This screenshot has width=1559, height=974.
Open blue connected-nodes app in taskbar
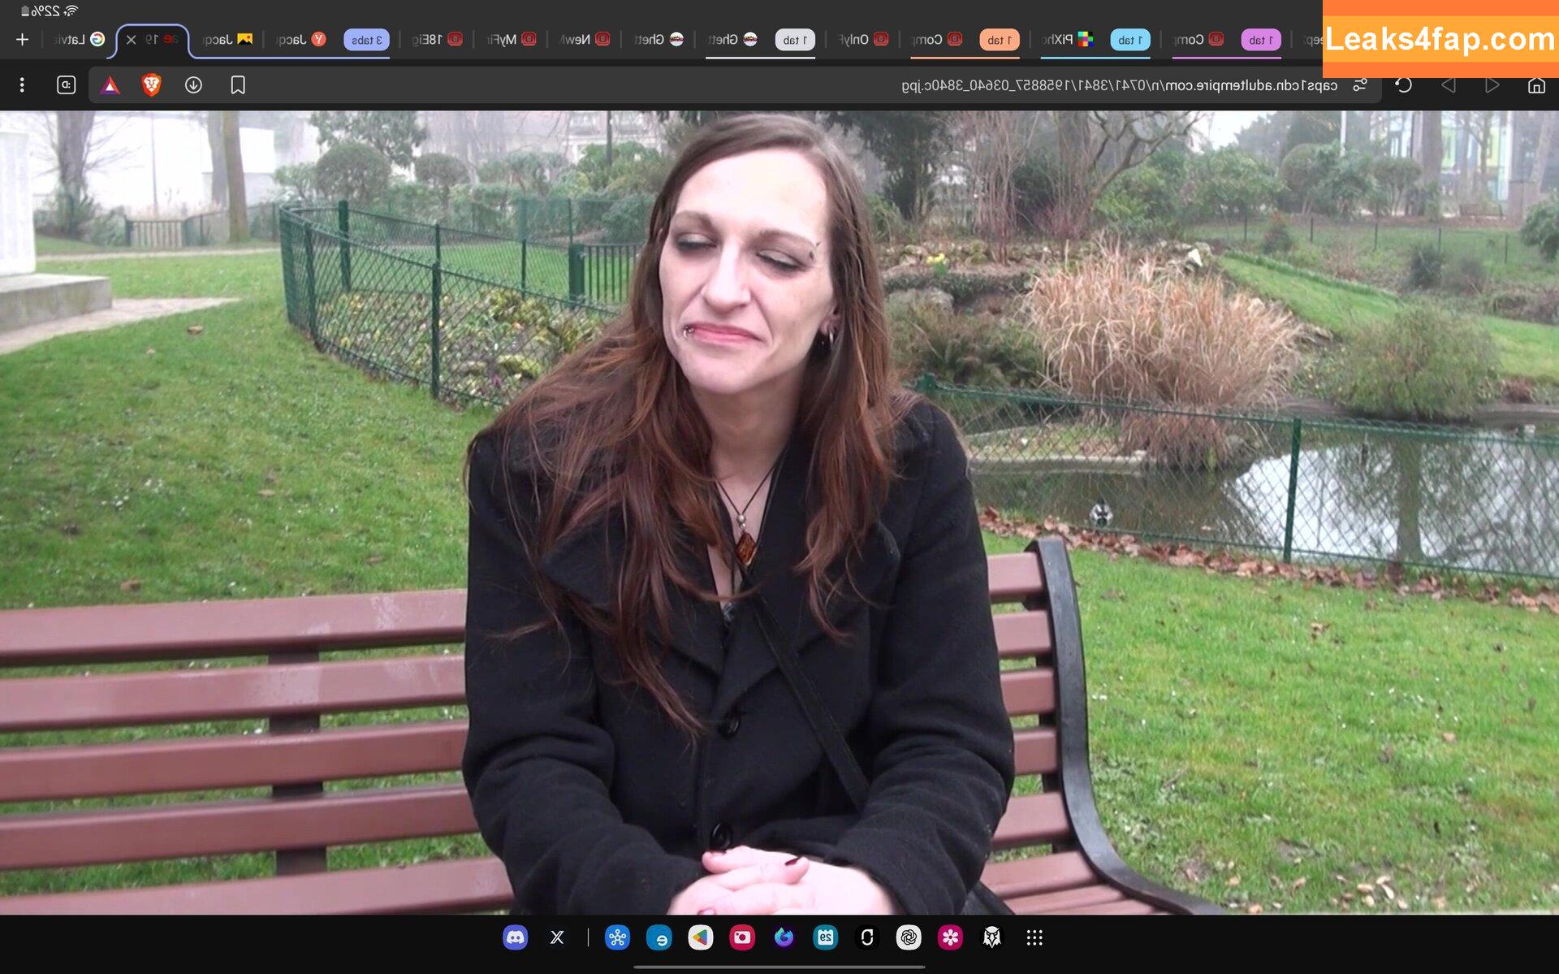click(617, 937)
